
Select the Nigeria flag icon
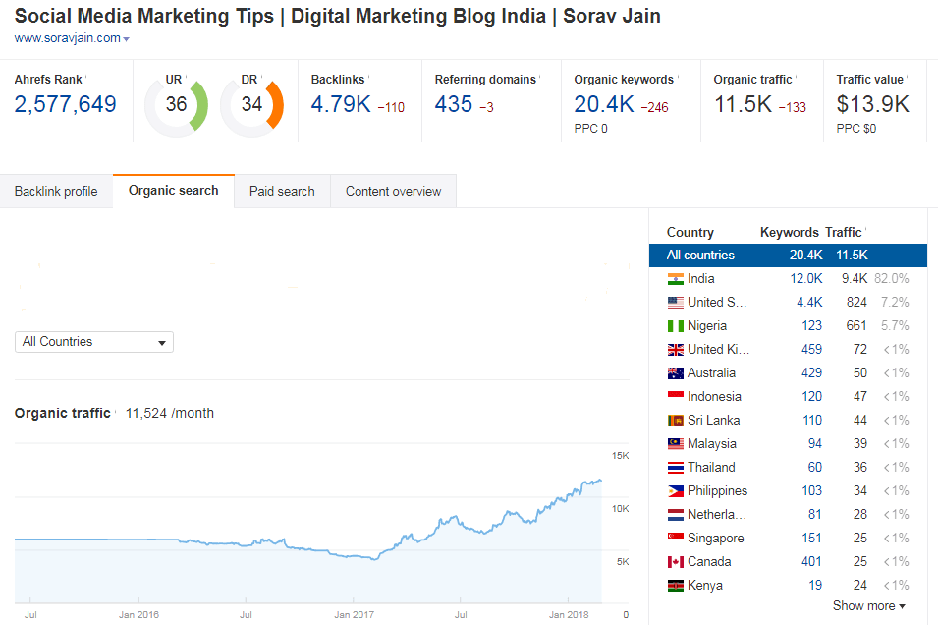675,325
